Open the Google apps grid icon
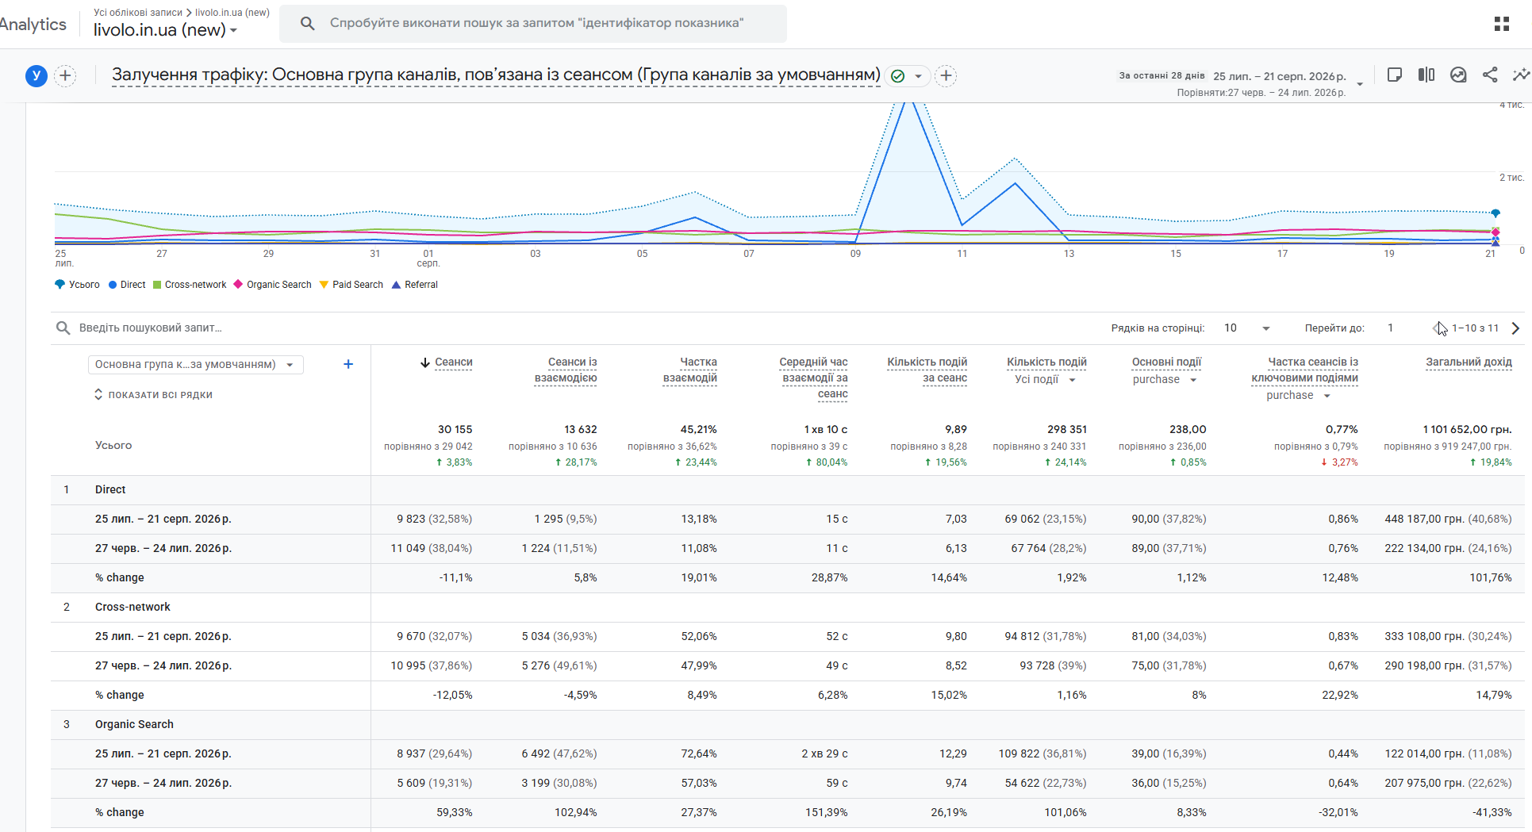This screenshot has width=1532, height=832. 1501,24
